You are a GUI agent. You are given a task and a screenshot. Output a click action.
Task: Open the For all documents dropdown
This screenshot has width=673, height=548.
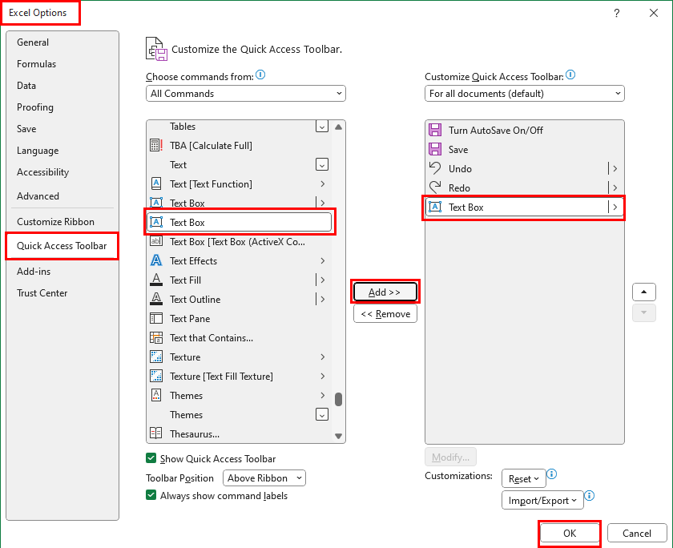525,93
